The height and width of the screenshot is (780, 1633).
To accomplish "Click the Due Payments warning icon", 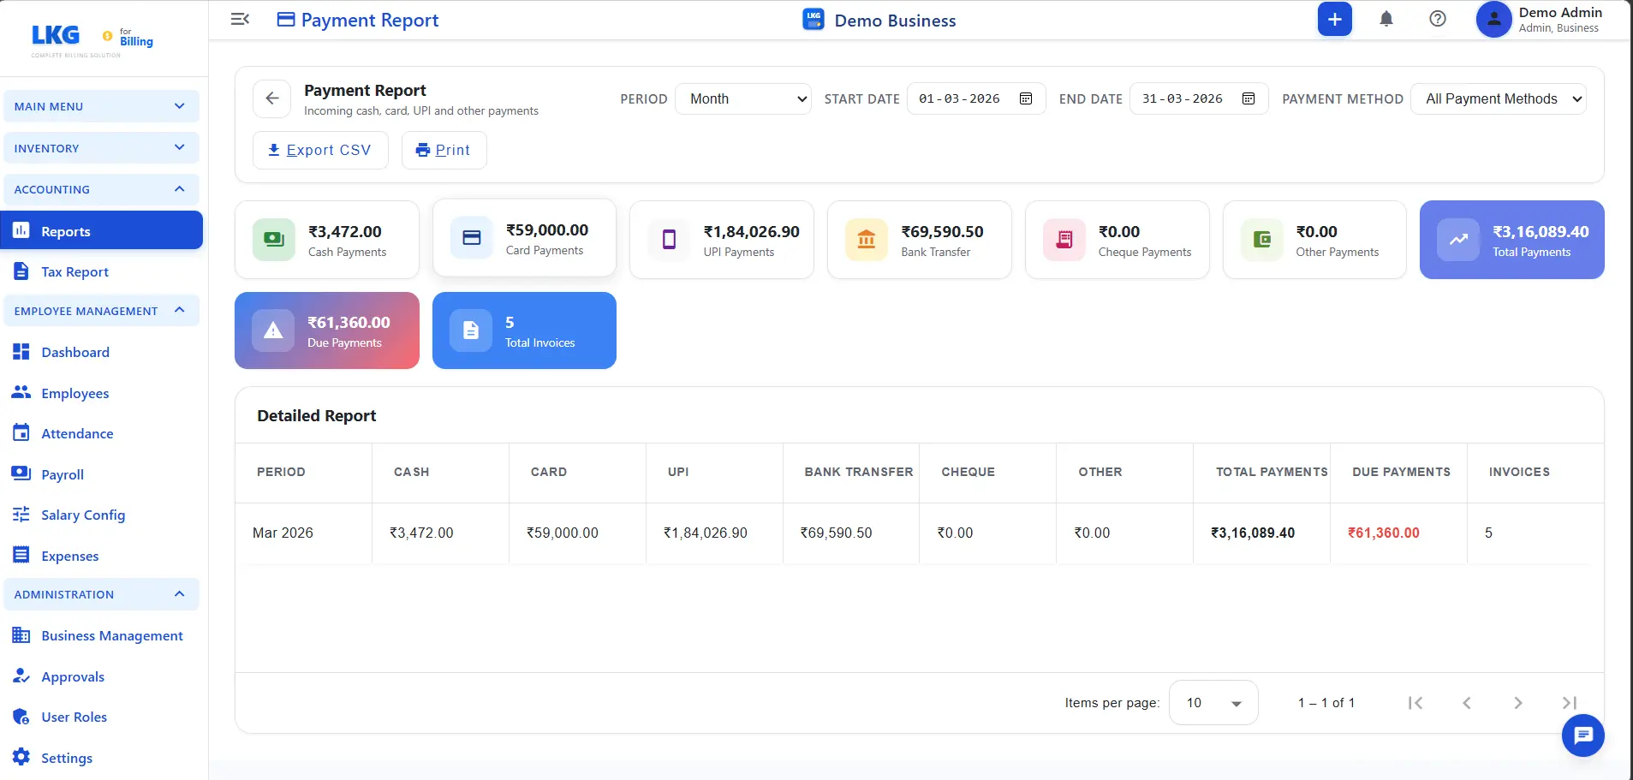I will point(273,330).
